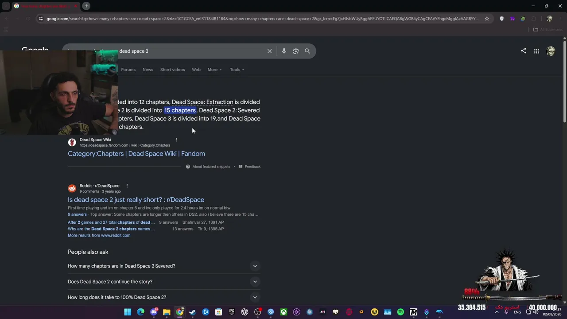Open the purple extension in Chrome toolbar
The image size is (567, 319).
[512, 19]
